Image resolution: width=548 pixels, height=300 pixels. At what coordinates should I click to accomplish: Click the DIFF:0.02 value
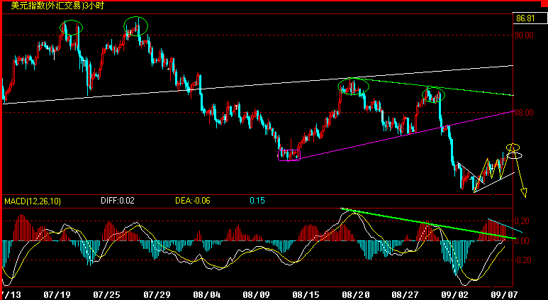pyautogui.click(x=118, y=201)
